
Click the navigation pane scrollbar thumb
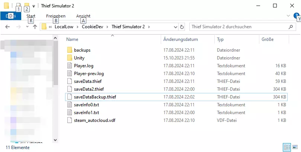pos(55,63)
